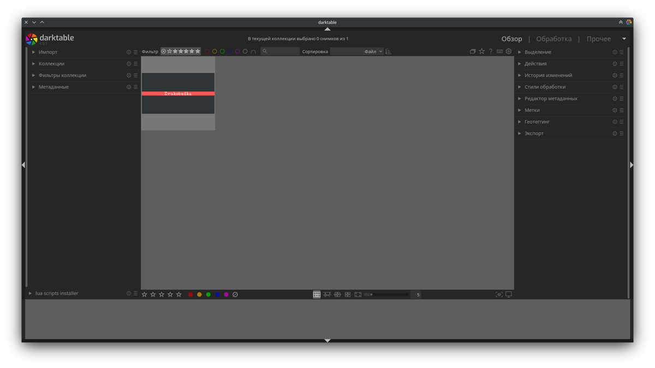Collapse the right panel with side arrow
The width and height of the screenshot is (655, 368).
pos(632,165)
